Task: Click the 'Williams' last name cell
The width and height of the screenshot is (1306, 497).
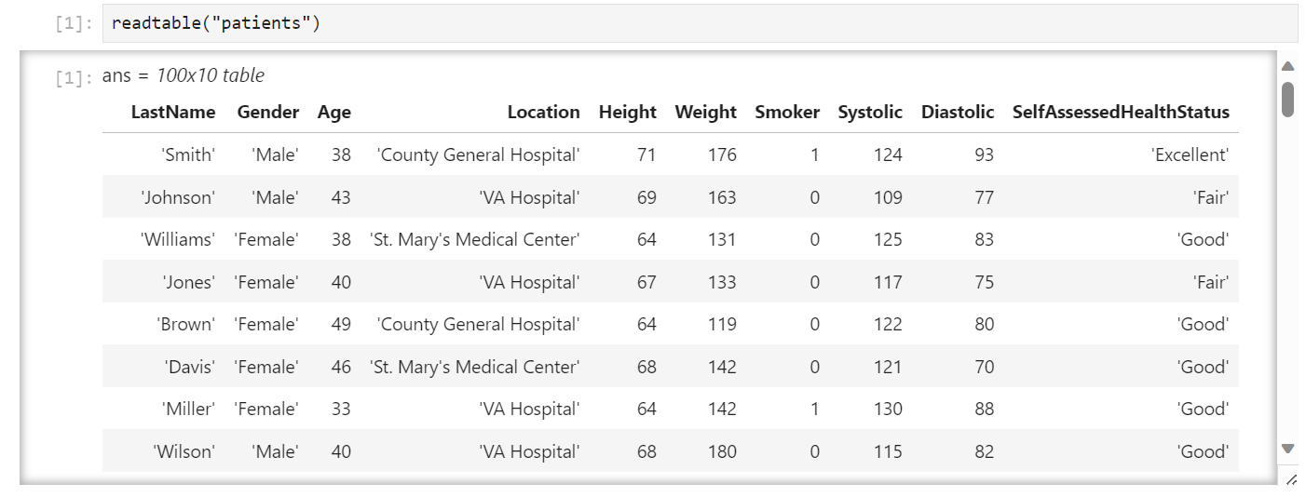Action: (177, 239)
